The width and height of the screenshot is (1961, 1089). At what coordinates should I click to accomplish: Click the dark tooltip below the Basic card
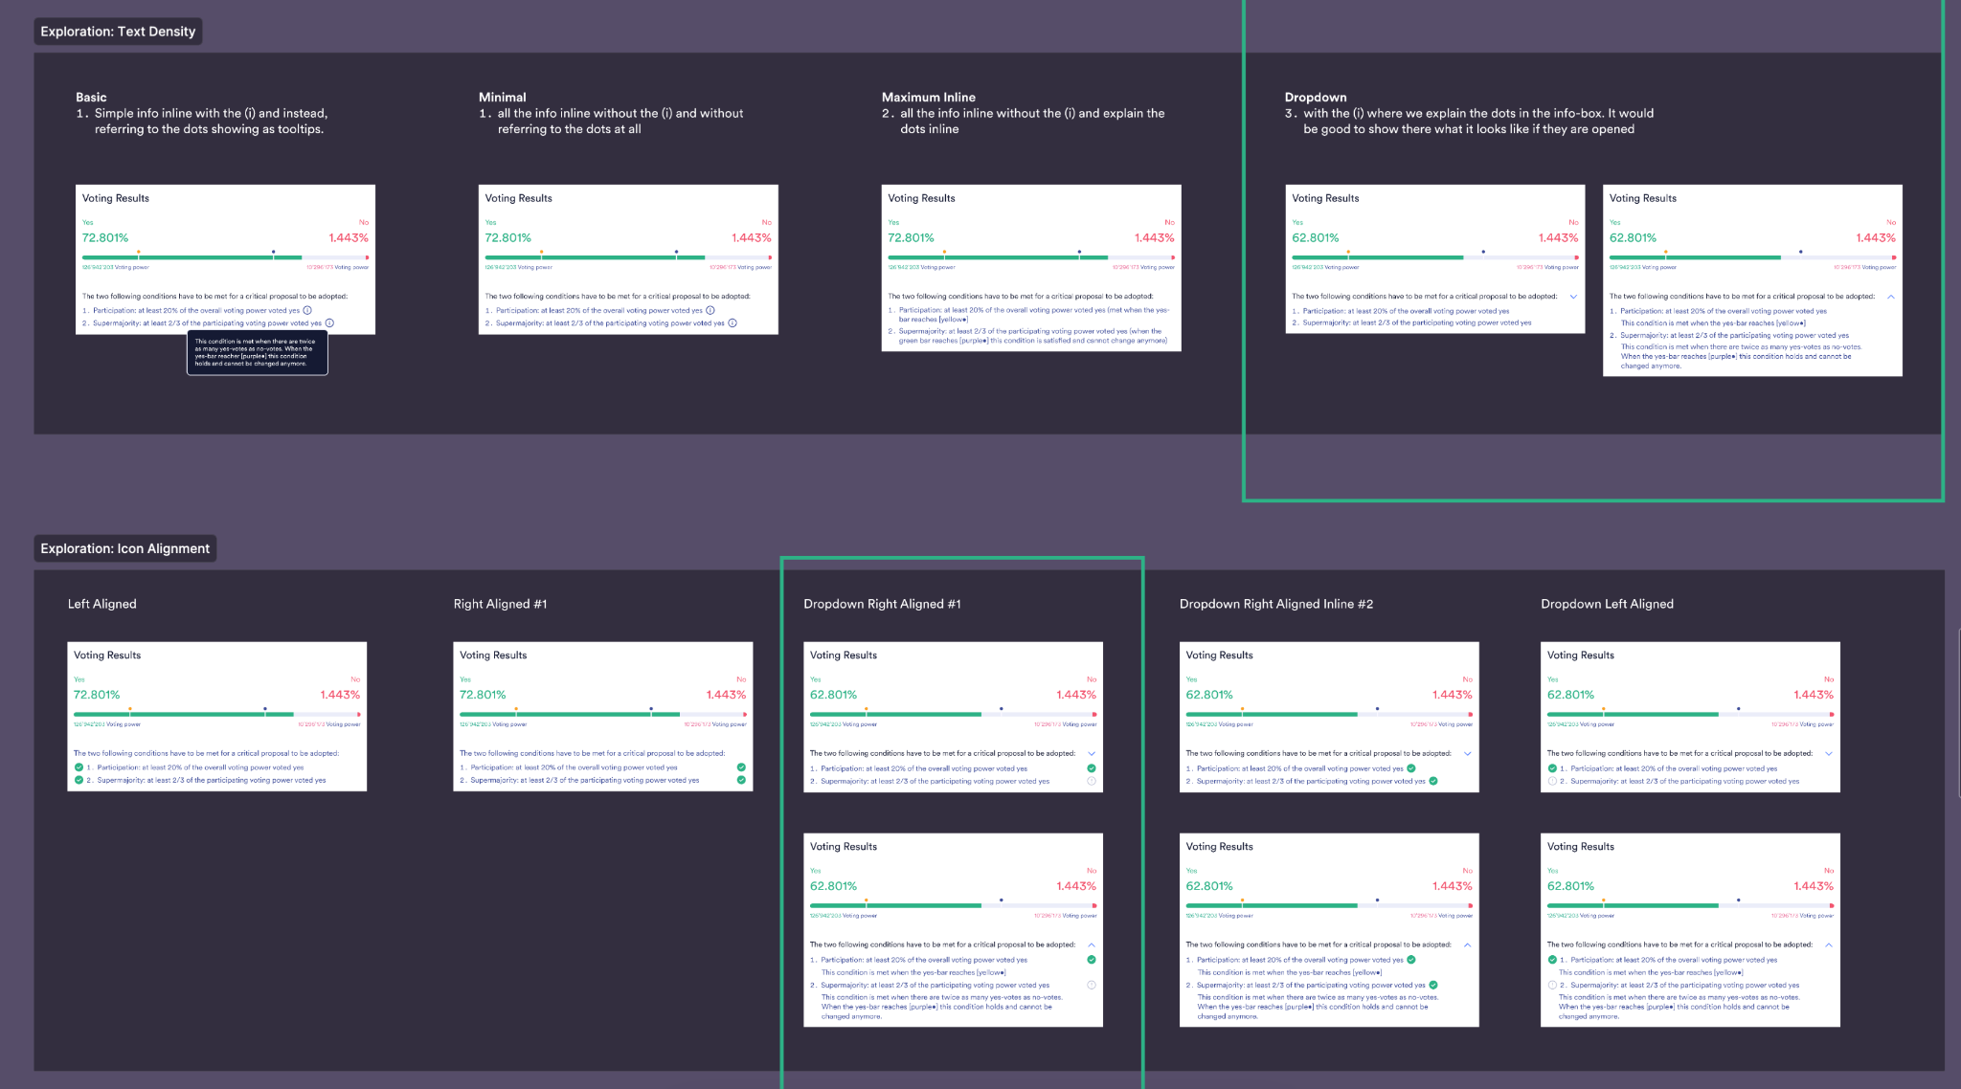[x=257, y=353]
